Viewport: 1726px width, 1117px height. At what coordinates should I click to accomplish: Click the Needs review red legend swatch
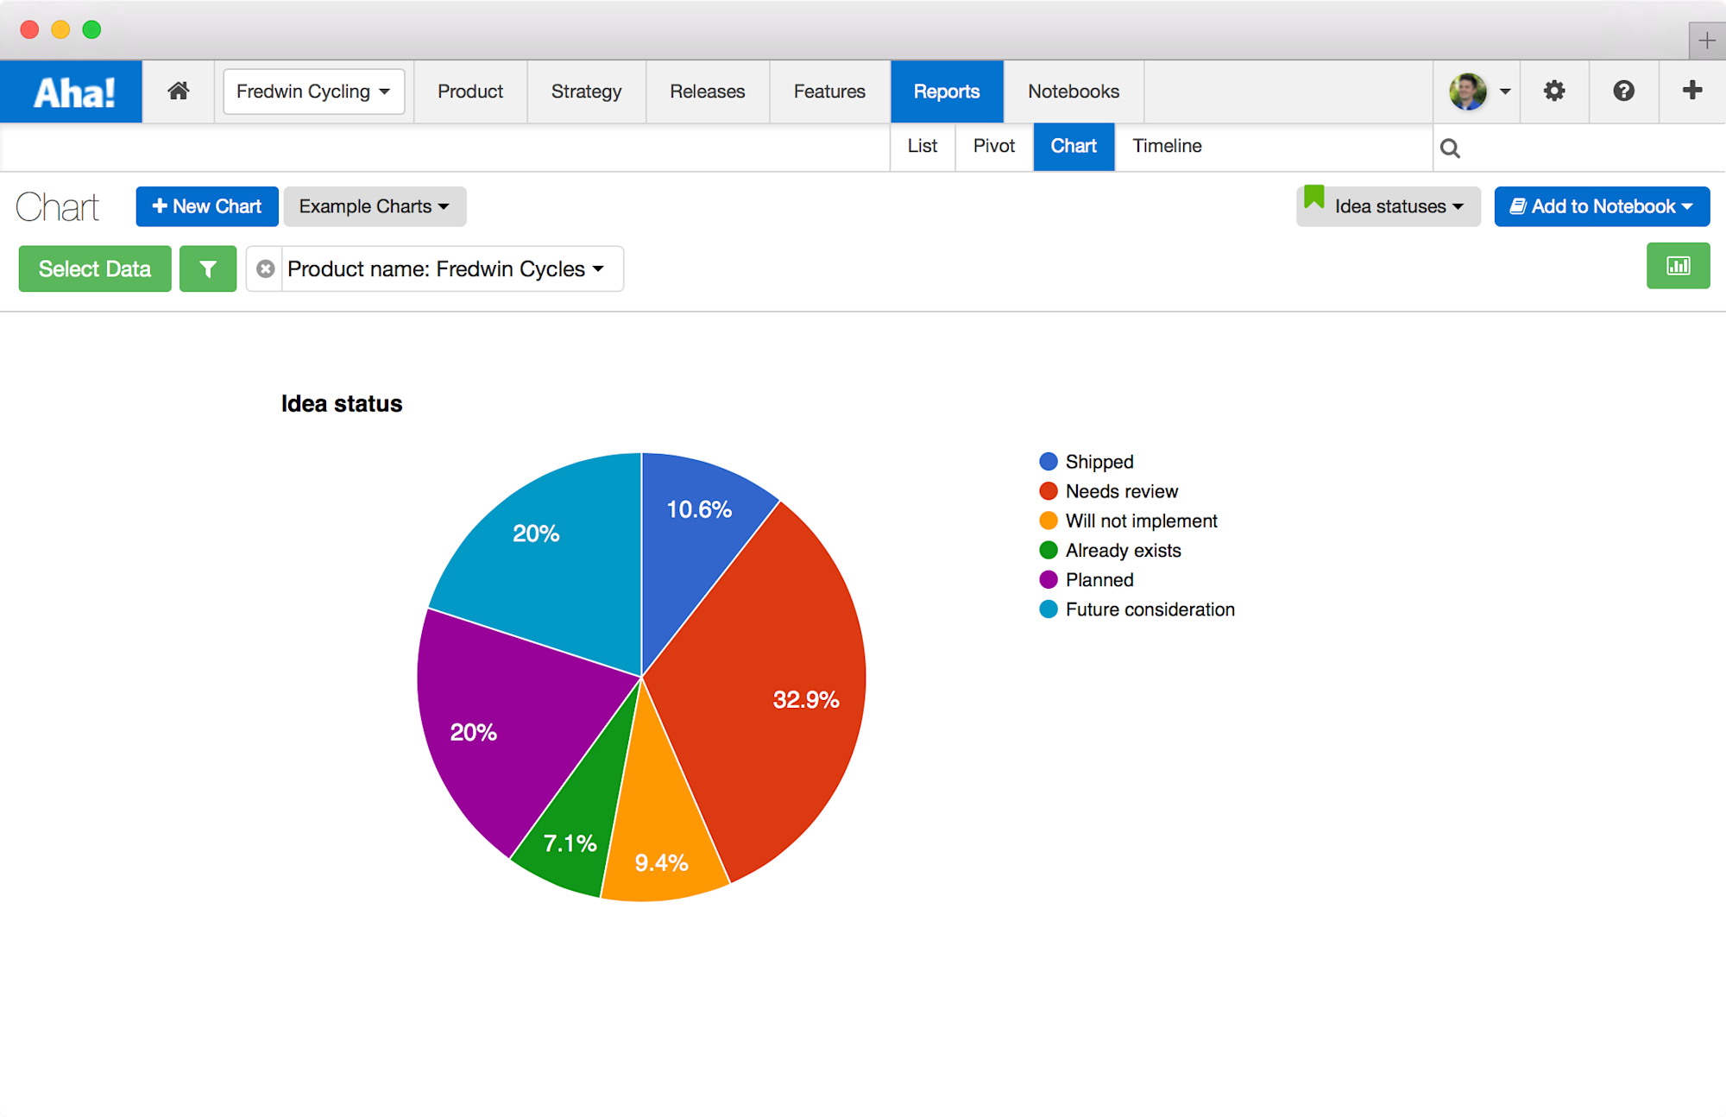(x=1049, y=491)
